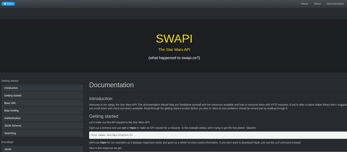This screenshot has width=347, height=152.
Task: Select JSON under Encodings
Action: click(42, 149)
